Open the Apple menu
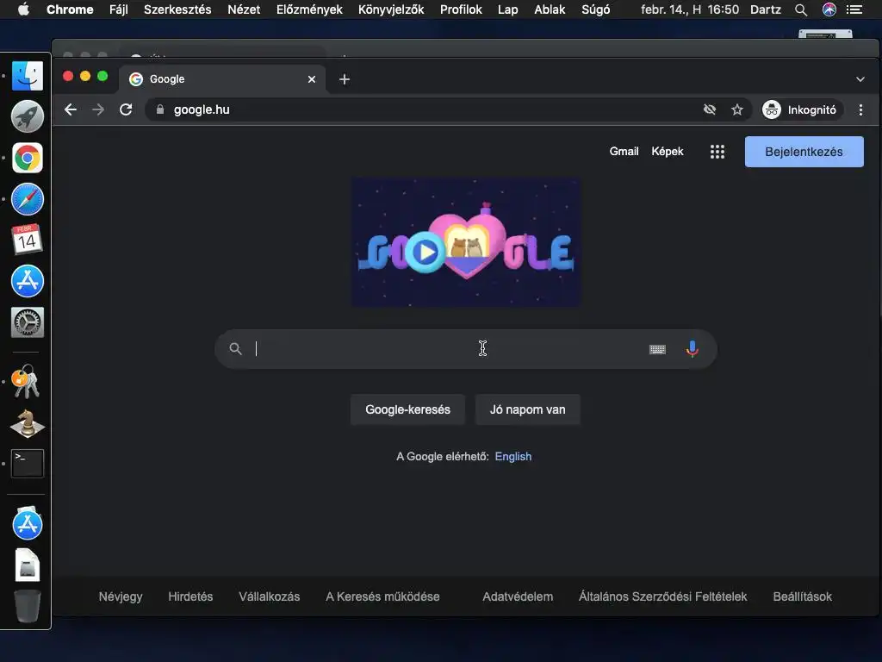This screenshot has height=662, width=882. (23, 9)
